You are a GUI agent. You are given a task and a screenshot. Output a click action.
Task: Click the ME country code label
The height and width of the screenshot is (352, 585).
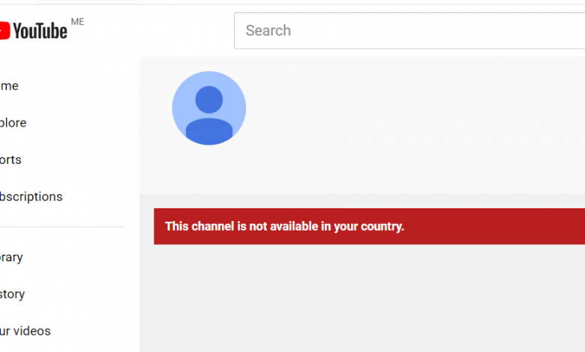click(77, 22)
